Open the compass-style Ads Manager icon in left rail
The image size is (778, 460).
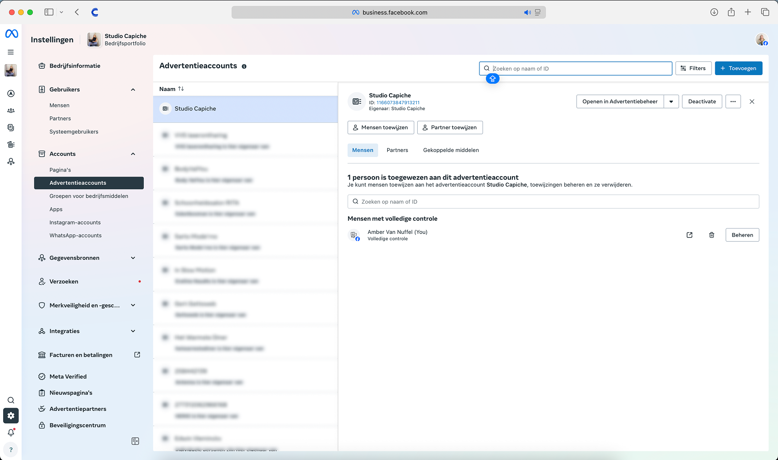click(x=11, y=94)
